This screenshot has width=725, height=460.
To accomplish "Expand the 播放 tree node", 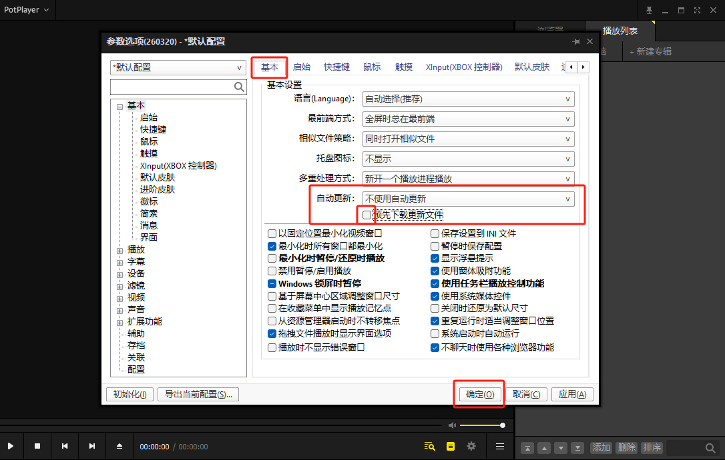I will pos(119,251).
